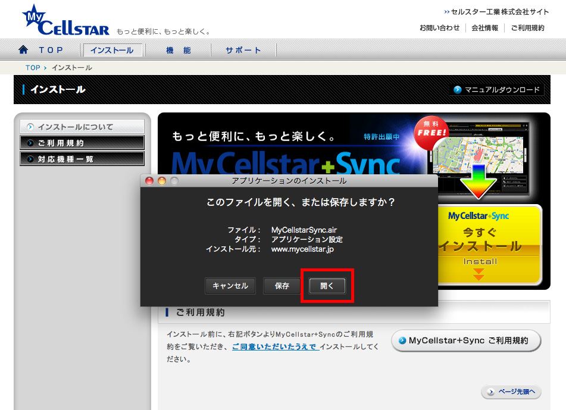
Task: Open the 機能 navigation tab
Action: [179, 50]
